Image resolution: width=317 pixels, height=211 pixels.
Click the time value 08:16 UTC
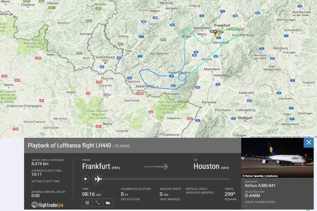click(91, 194)
